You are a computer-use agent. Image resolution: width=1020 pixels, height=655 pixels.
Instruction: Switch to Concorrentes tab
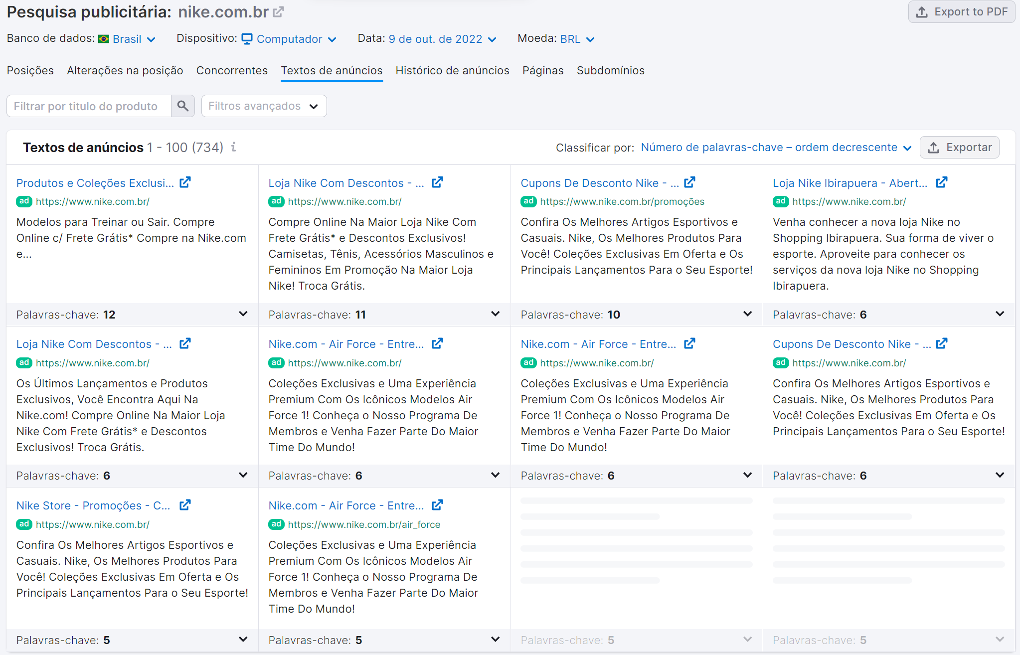pyautogui.click(x=232, y=70)
